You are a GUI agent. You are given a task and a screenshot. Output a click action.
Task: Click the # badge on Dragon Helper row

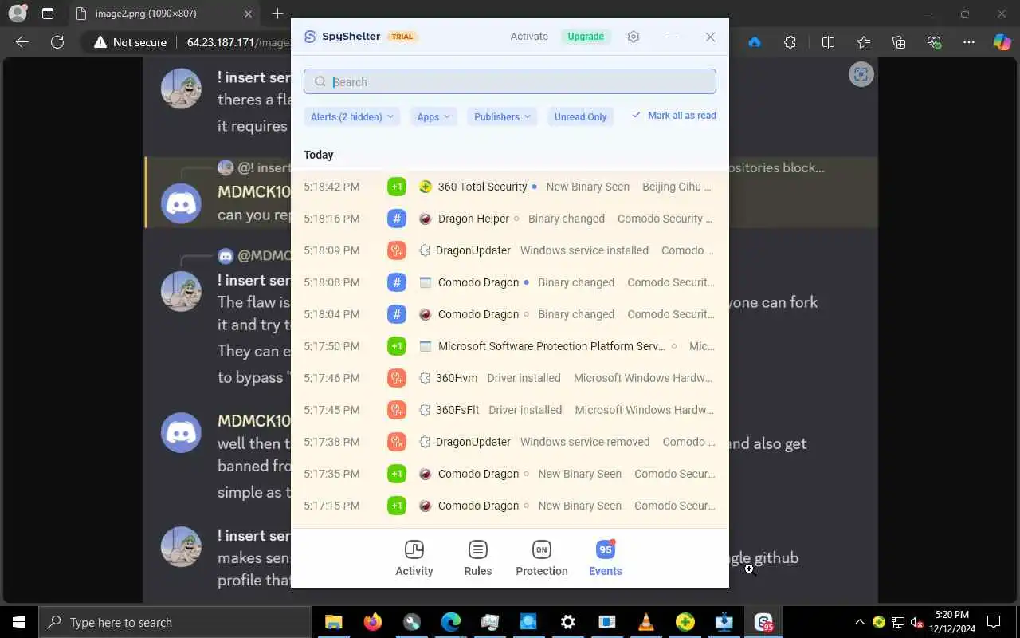397,219
